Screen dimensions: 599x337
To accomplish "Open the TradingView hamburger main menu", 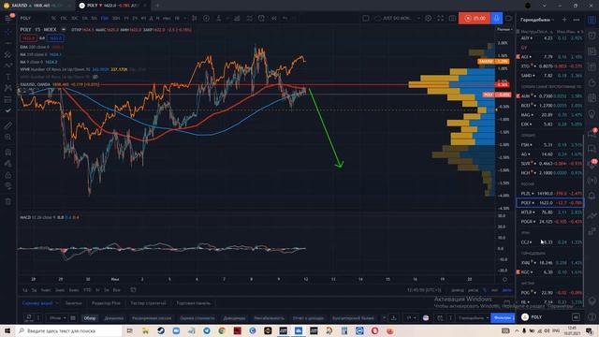I will [x=8, y=19].
